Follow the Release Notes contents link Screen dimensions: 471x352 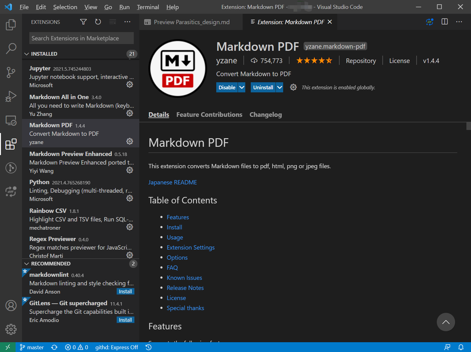[185, 288]
